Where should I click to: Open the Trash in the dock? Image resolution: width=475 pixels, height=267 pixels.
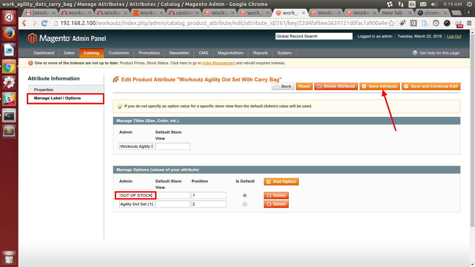tap(9, 258)
